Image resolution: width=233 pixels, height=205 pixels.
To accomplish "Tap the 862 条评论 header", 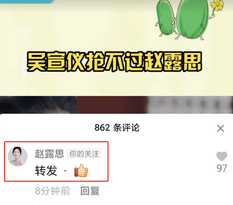I will [x=117, y=128].
